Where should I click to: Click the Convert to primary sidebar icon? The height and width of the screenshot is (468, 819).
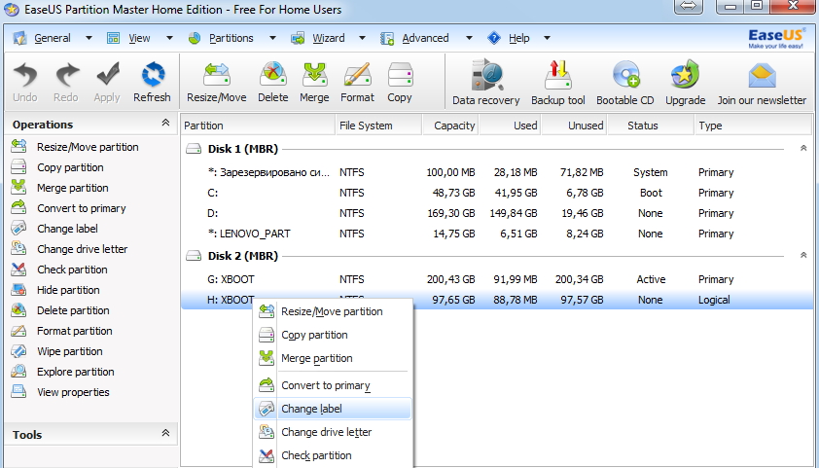(x=18, y=208)
